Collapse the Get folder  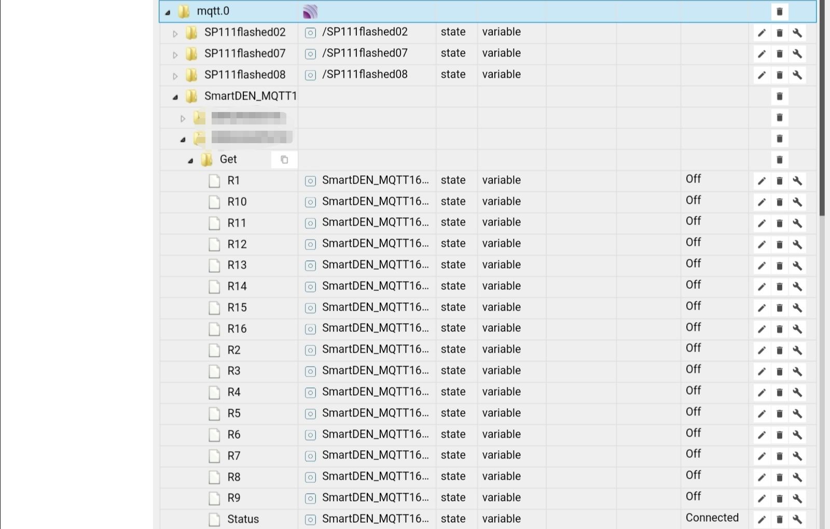(x=190, y=161)
